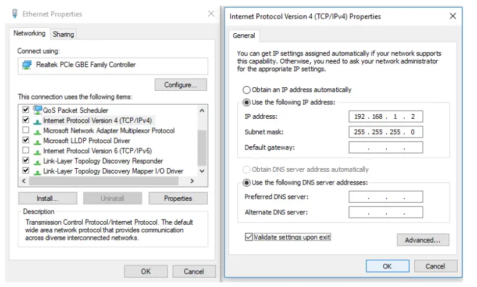Click the Microsoft LLDP Protocol Driver icon
477x287 pixels.
click(x=38, y=141)
